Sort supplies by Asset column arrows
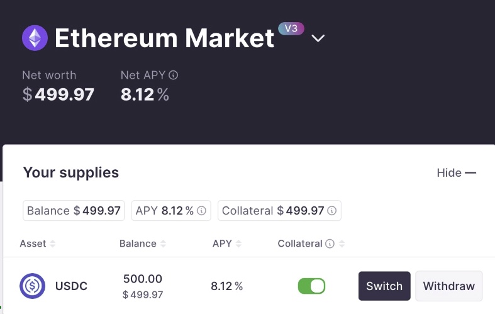Viewport: 495px width, 314px height. (x=53, y=244)
